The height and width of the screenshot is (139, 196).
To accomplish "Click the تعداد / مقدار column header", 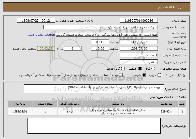I will pyautogui.click(x=45, y=104).
